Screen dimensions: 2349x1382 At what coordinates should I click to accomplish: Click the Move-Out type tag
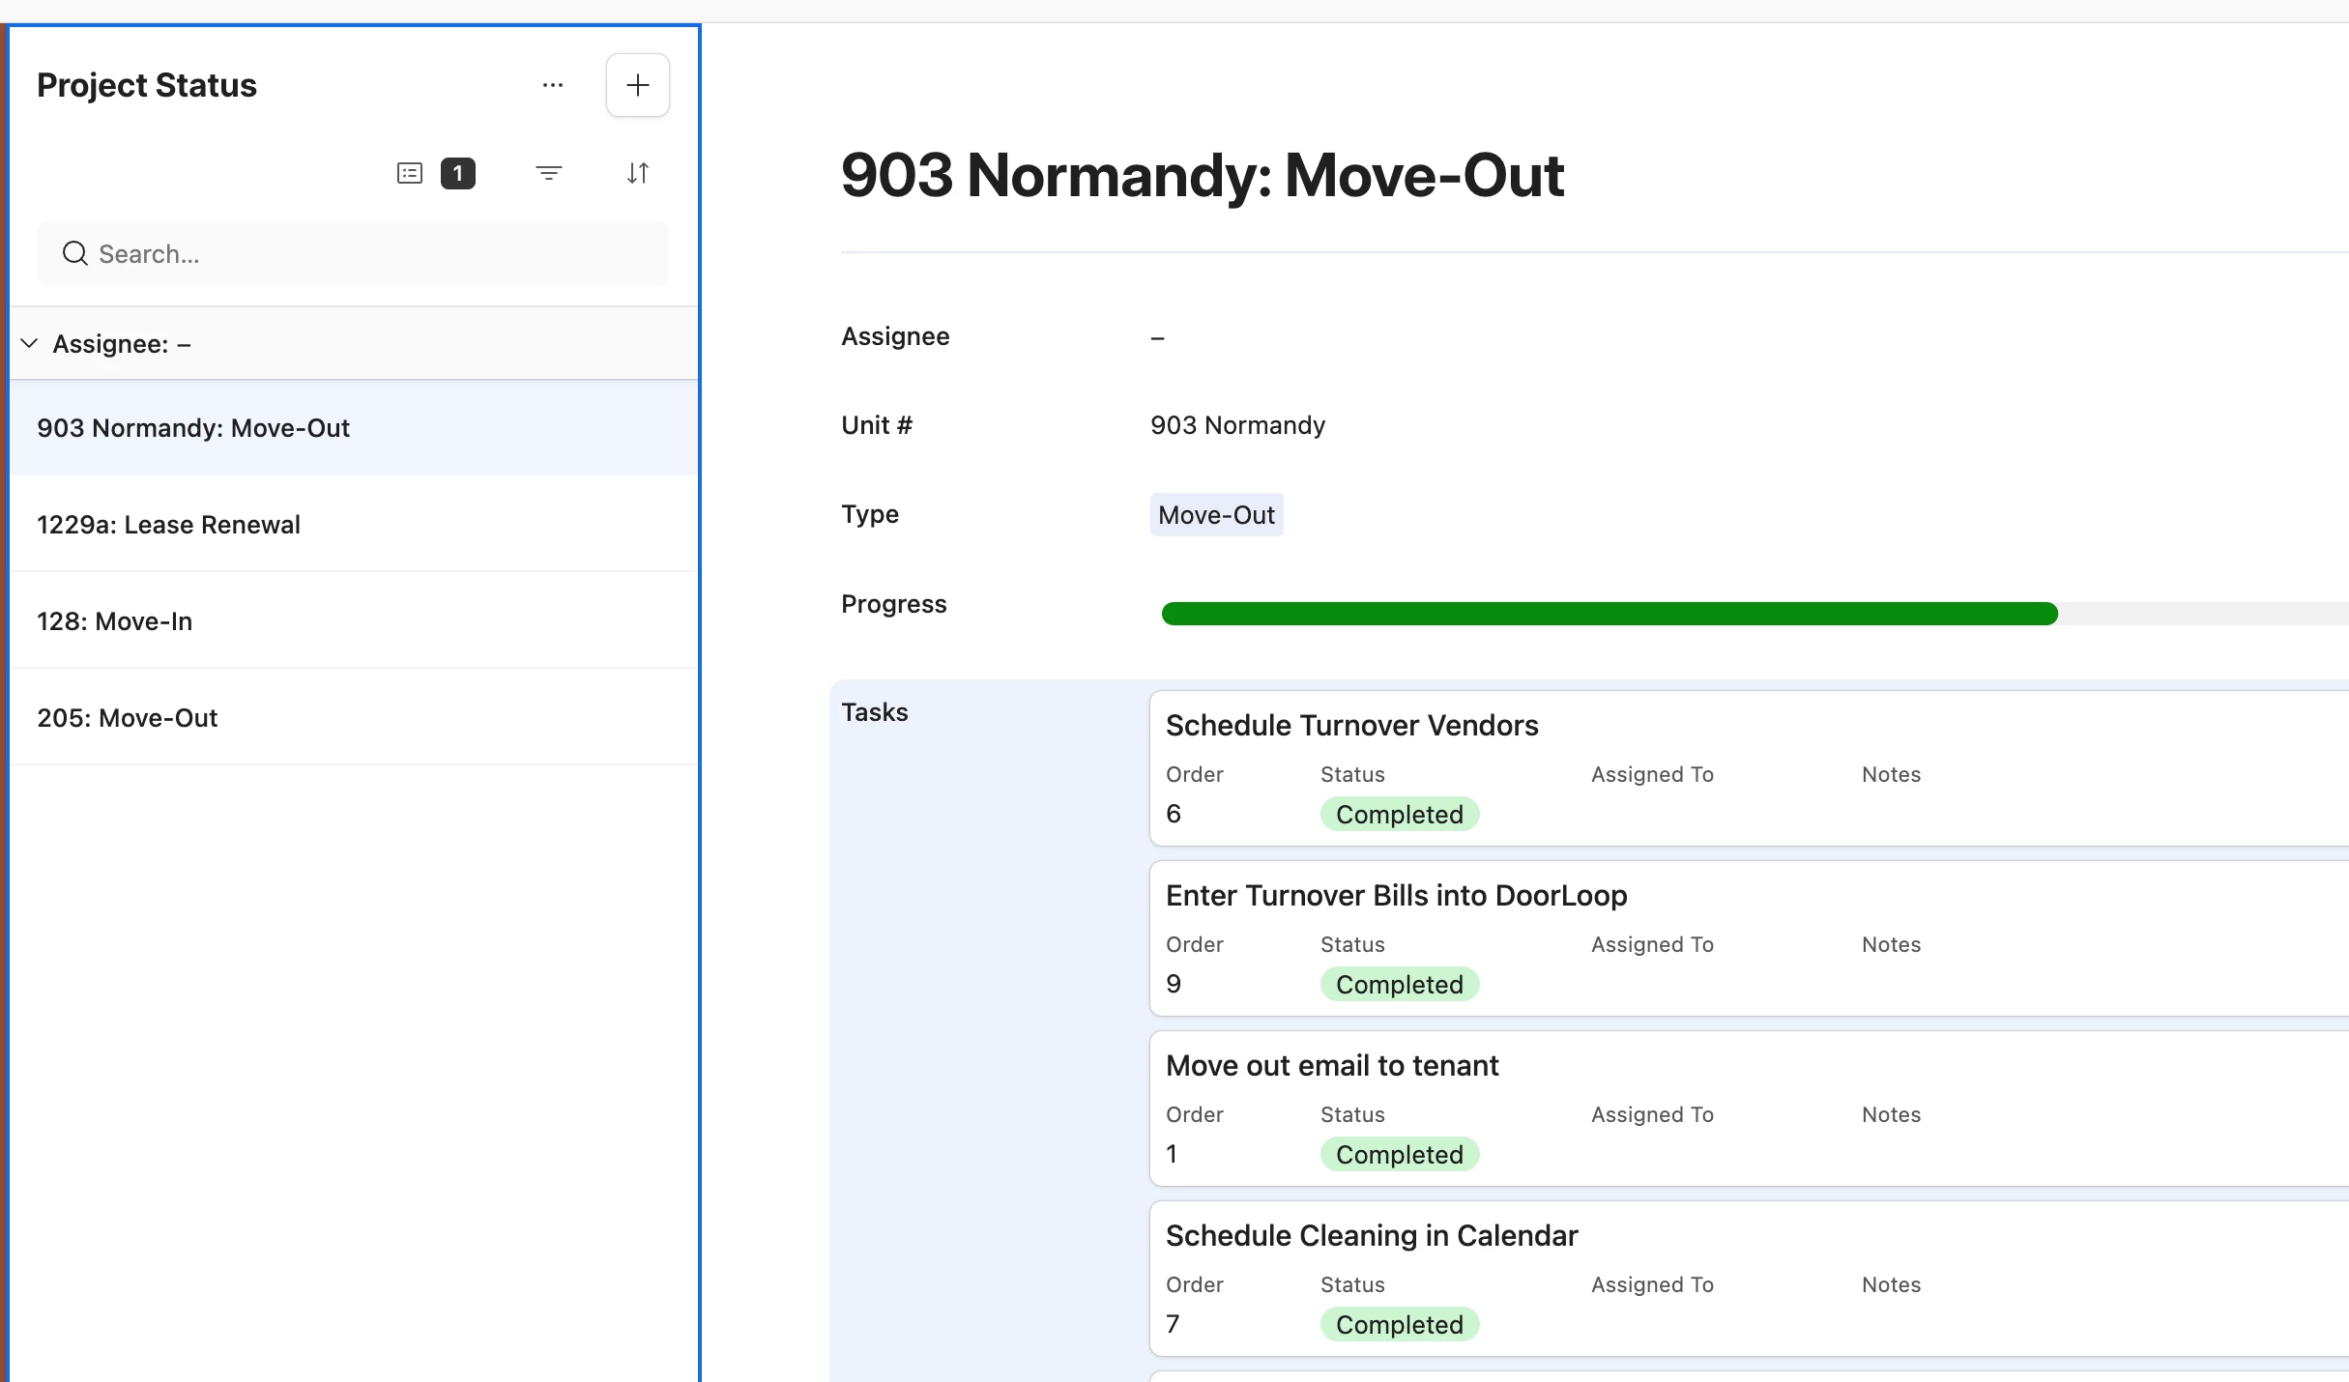[1215, 514]
